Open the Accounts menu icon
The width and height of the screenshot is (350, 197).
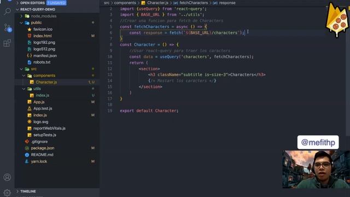[7, 177]
